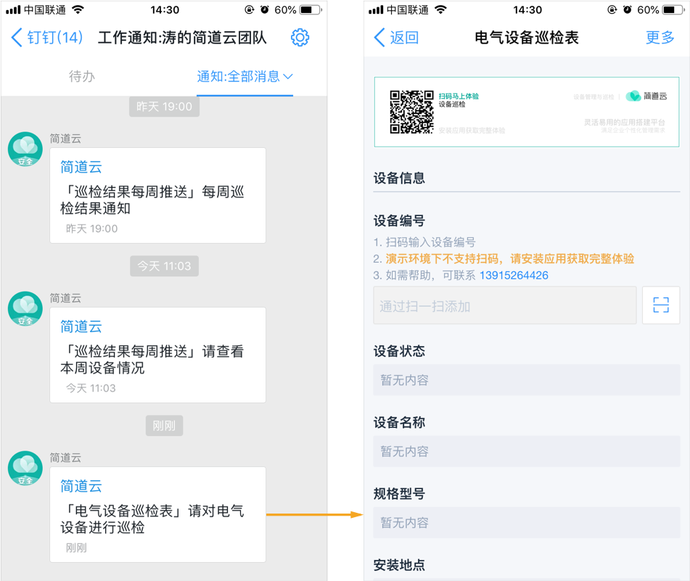690x581 pixels.
Task: Tap the 通过扫一扫添加 input field
Action: 505,305
